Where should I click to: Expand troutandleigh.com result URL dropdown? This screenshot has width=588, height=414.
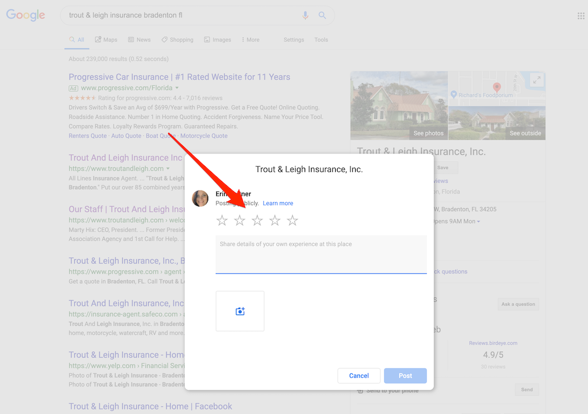[x=168, y=169]
